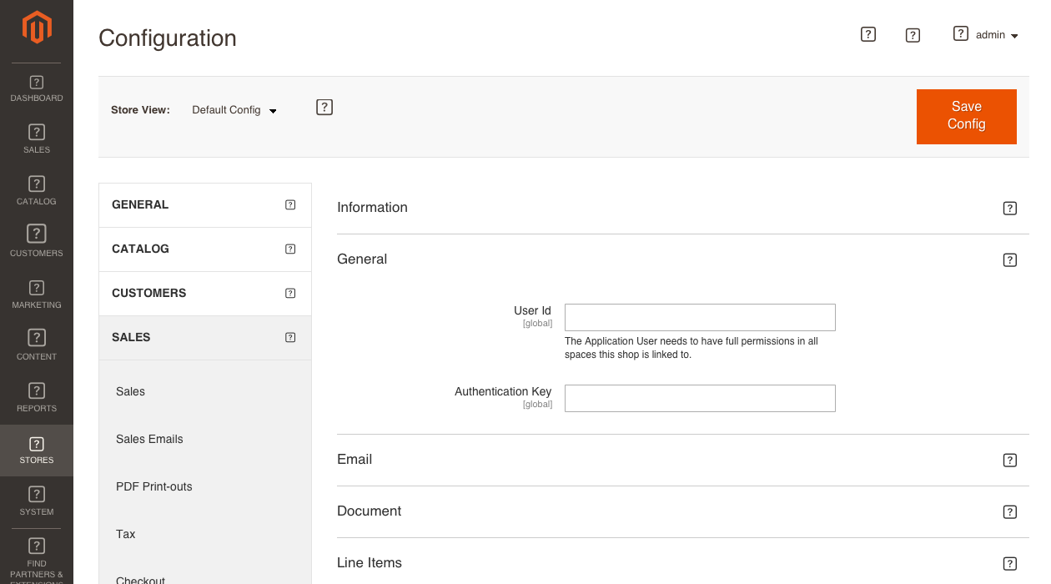Click the Save Config button
1051x584 pixels.
coord(966,116)
